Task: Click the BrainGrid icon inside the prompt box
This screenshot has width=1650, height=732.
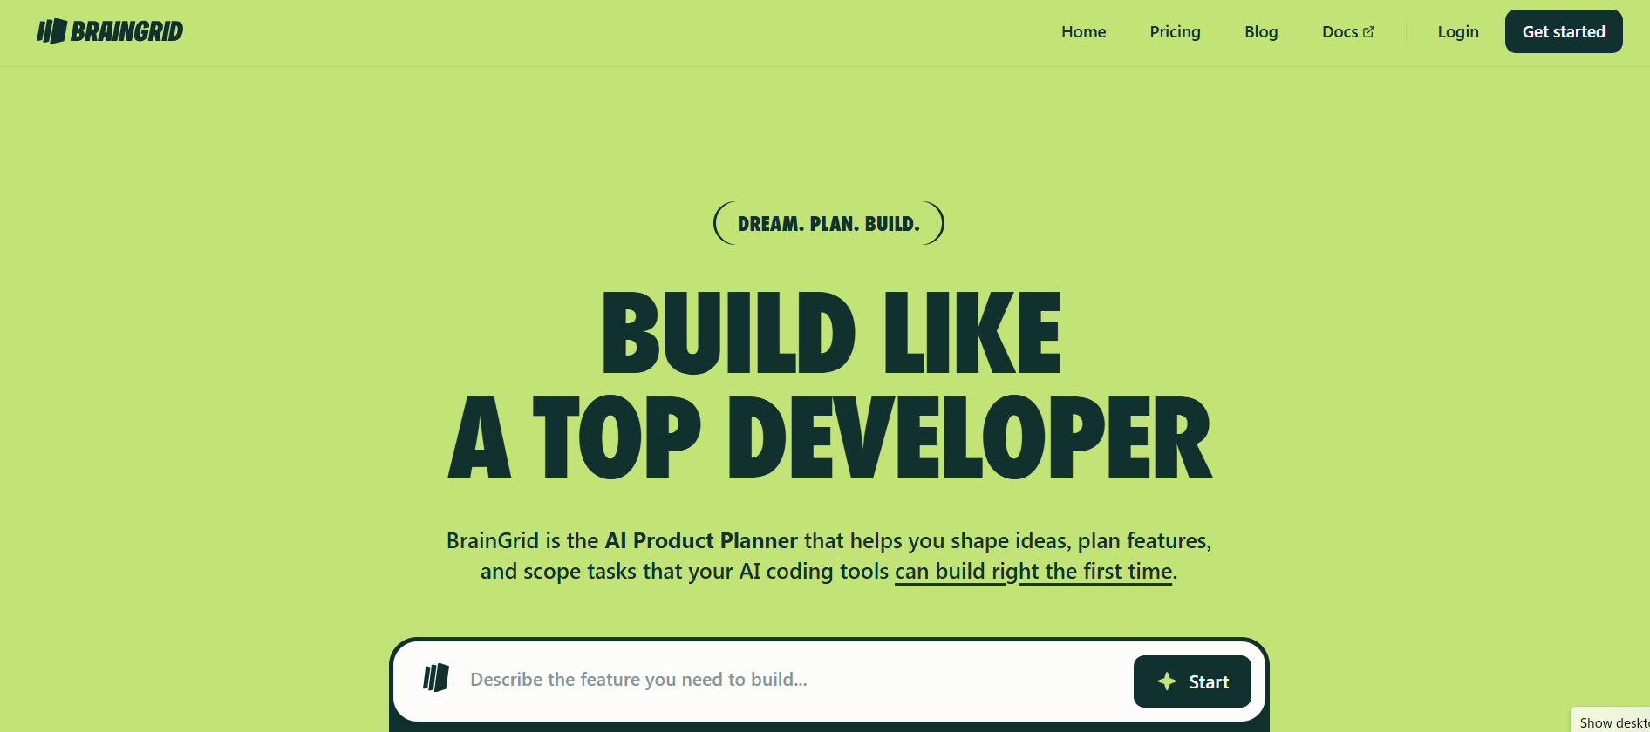Action: pyautogui.click(x=436, y=678)
